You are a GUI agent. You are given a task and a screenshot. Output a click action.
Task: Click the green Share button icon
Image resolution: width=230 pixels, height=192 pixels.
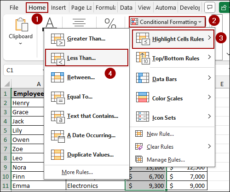point(224,7)
